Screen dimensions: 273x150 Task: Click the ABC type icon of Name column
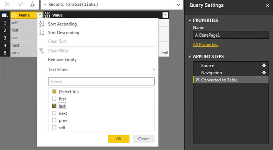14,15
